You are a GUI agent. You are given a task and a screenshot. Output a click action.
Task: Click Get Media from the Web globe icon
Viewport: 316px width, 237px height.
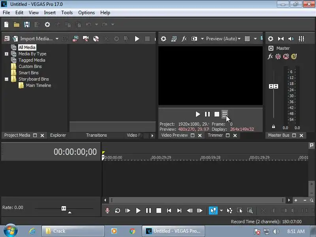(x=96, y=38)
